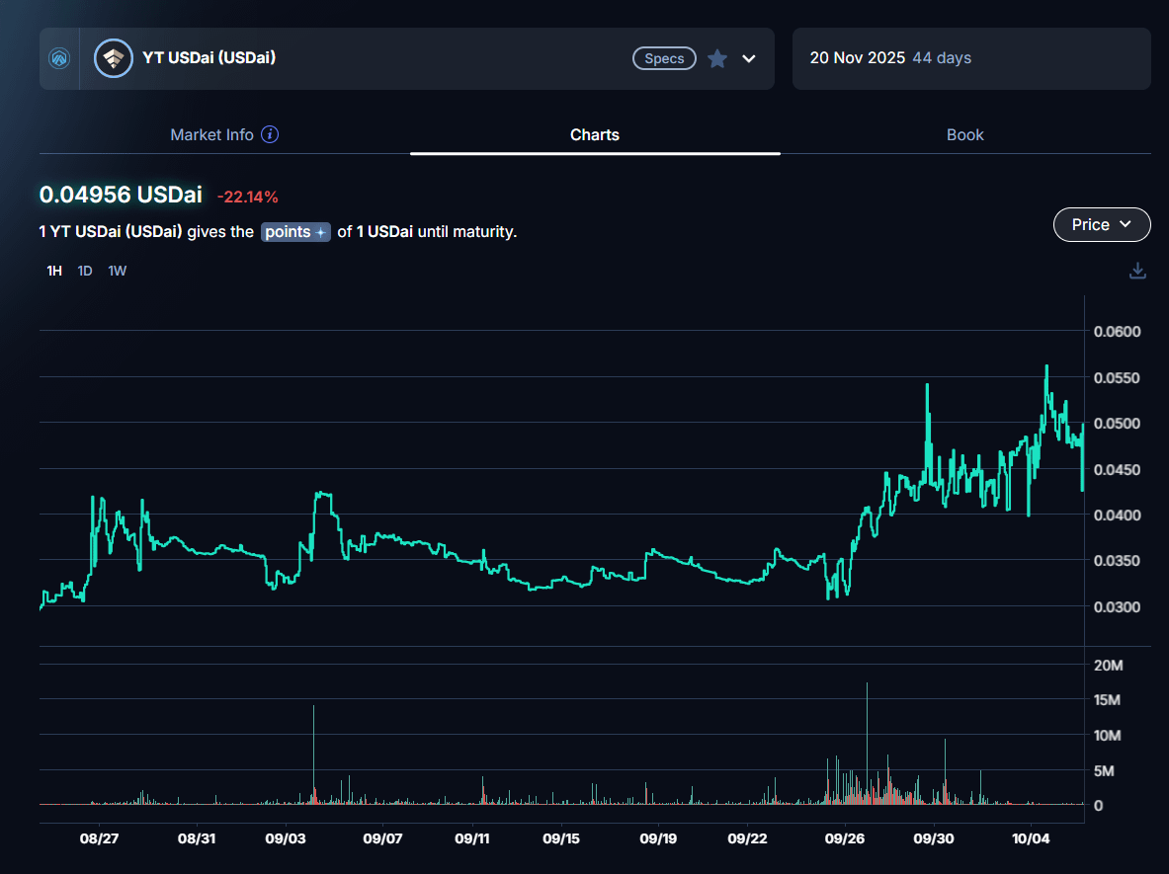Favorite this market with the star icon
This screenshot has width=1169, height=874.
click(717, 58)
